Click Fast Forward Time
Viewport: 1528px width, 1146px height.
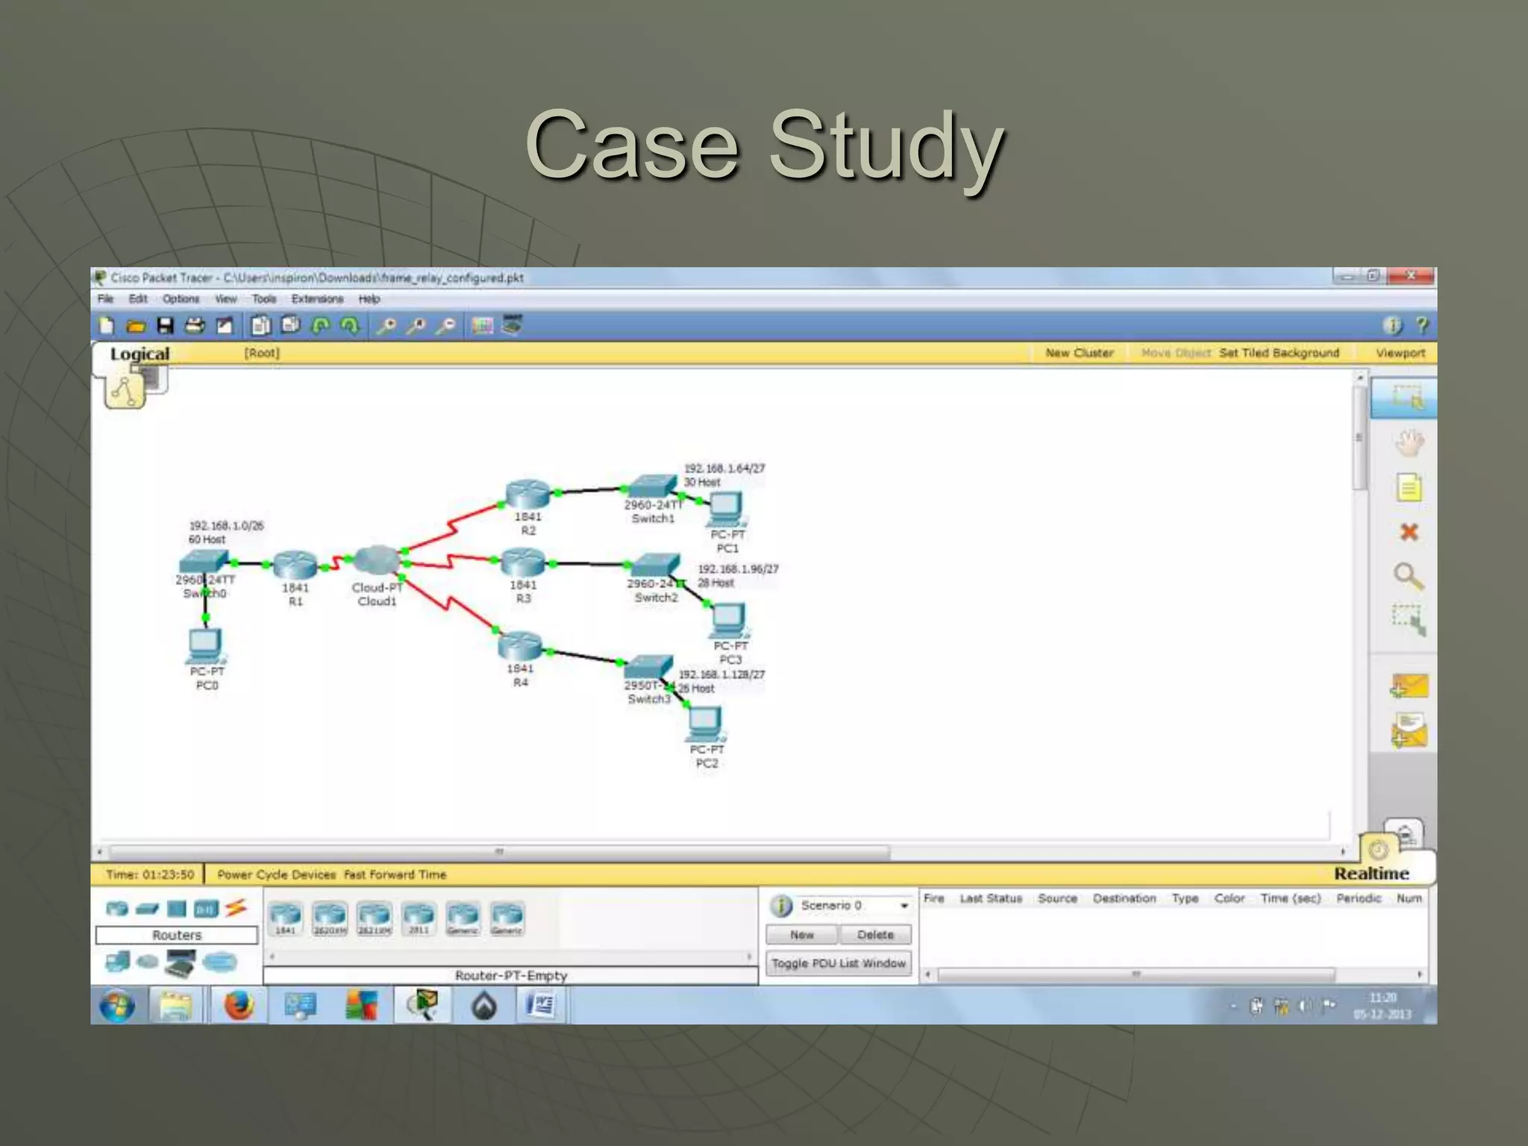click(395, 874)
